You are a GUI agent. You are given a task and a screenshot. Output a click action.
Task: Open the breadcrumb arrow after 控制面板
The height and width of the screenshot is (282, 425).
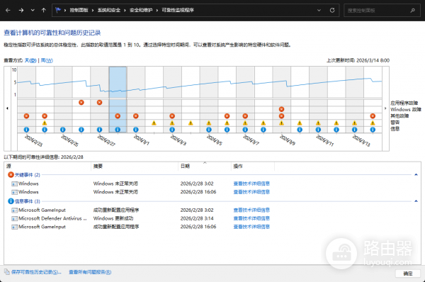pyautogui.click(x=93, y=11)
